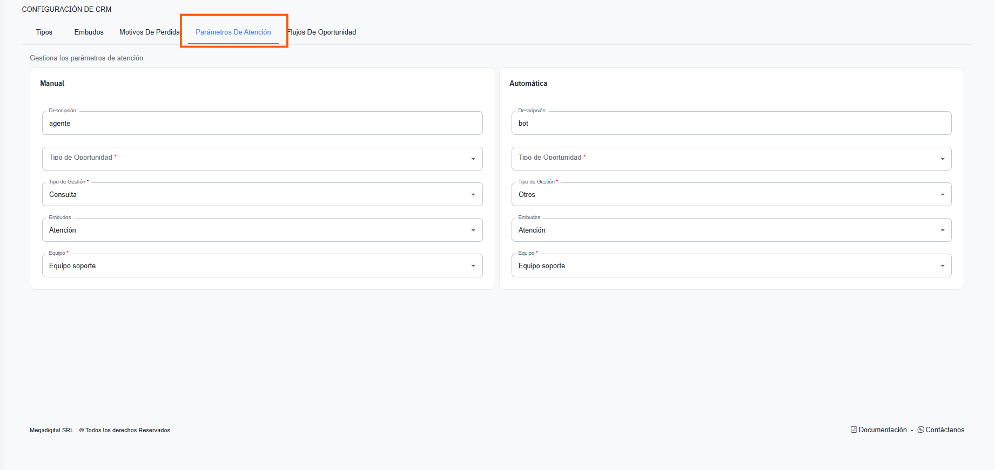Open the Automática Equipo dropdown

pos(731,266)
